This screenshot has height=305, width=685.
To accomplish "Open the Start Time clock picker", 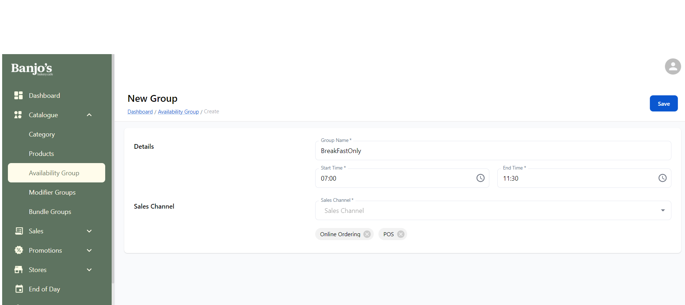I will [480, 178].
